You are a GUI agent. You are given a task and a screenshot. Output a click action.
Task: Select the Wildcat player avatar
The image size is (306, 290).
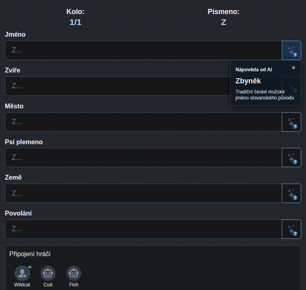[x=22, y=273]
